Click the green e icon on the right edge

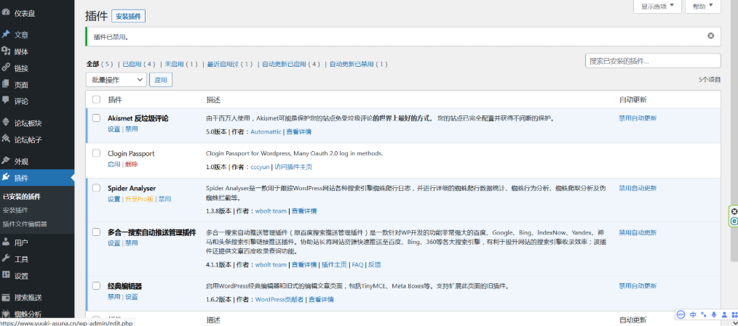tap(734, 221)
